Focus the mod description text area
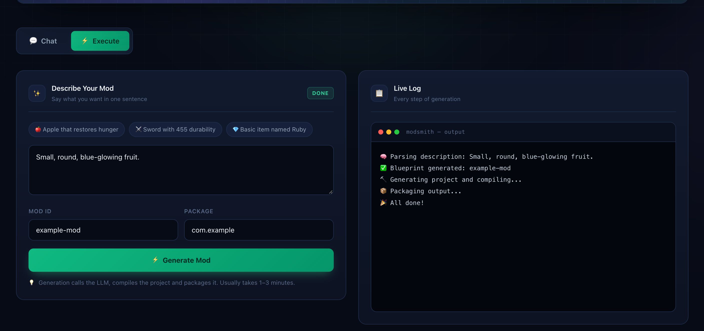This screenshot has width=704, height=331. (181, 170)
